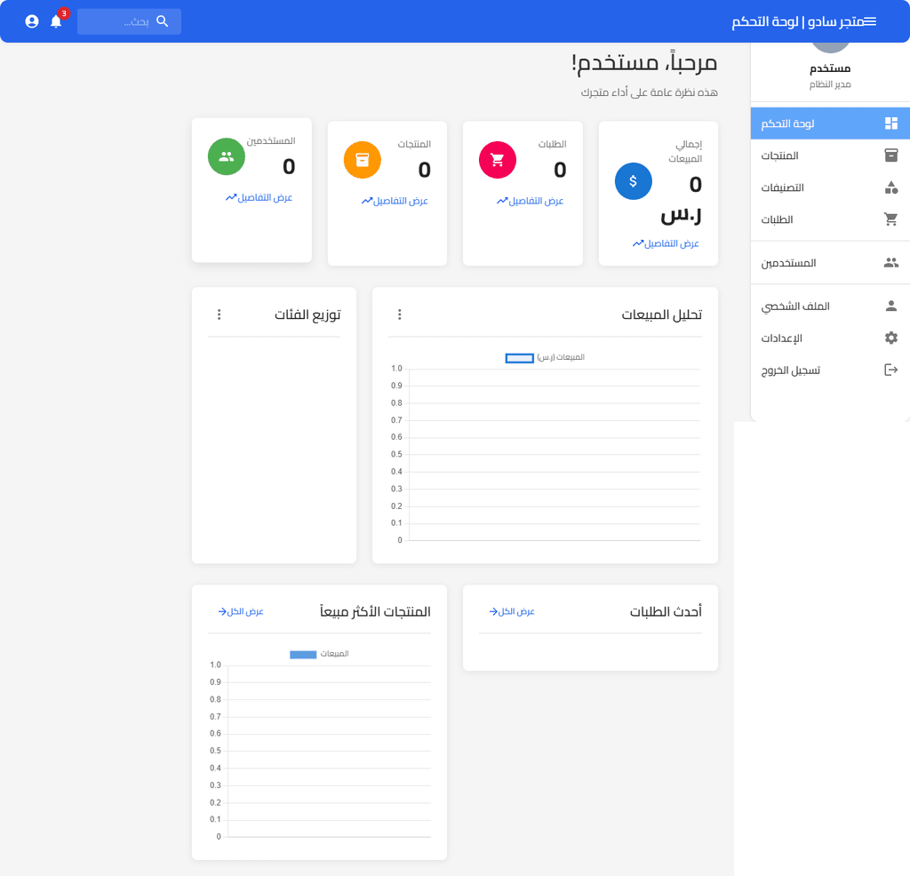Click the blue dollar total sales icon
The image size is (910, 876).
point(633,181)
